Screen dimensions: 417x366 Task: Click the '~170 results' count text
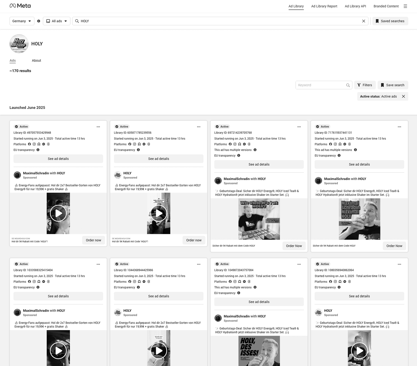click(20, 71)
